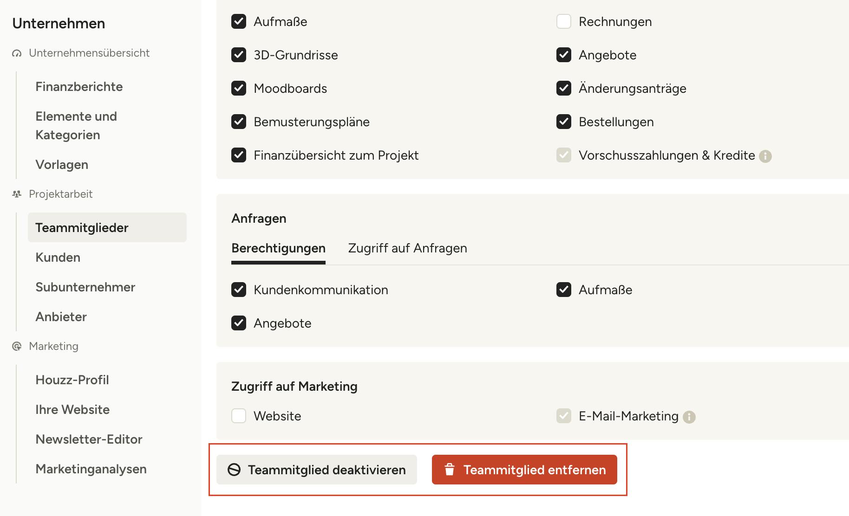This screenshot has height=516, width=849.
Task: Open Newsletter-Editor from sidebar
Action: coord(89,439)
